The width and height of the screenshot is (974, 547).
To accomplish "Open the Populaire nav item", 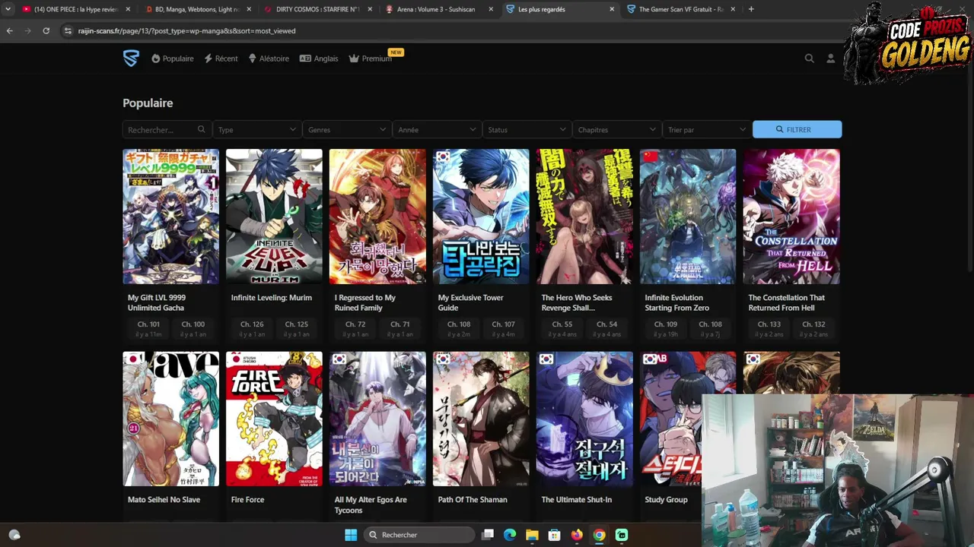I will pyautogui.click(x=173, y=58).
